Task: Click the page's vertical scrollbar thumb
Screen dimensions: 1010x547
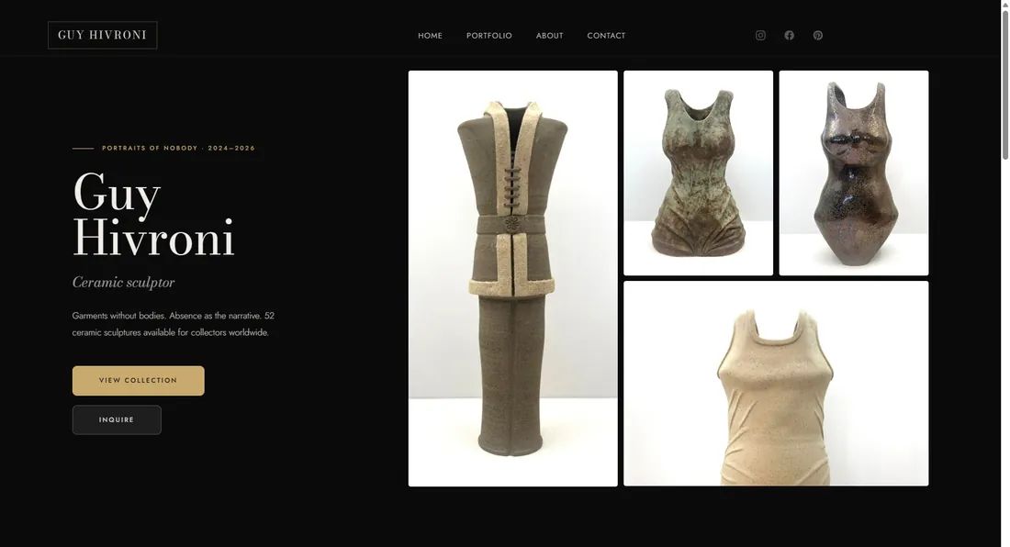Action: point(1004,84)
